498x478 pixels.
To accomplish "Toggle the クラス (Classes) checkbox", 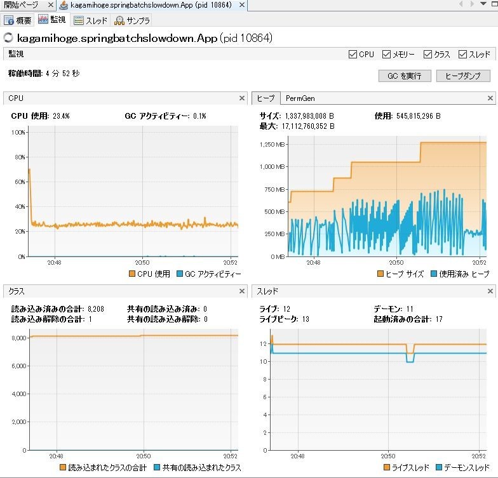I will (x=427, y=55).
